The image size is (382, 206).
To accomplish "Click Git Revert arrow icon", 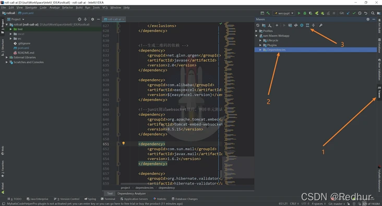I will (x=366, y=13).
